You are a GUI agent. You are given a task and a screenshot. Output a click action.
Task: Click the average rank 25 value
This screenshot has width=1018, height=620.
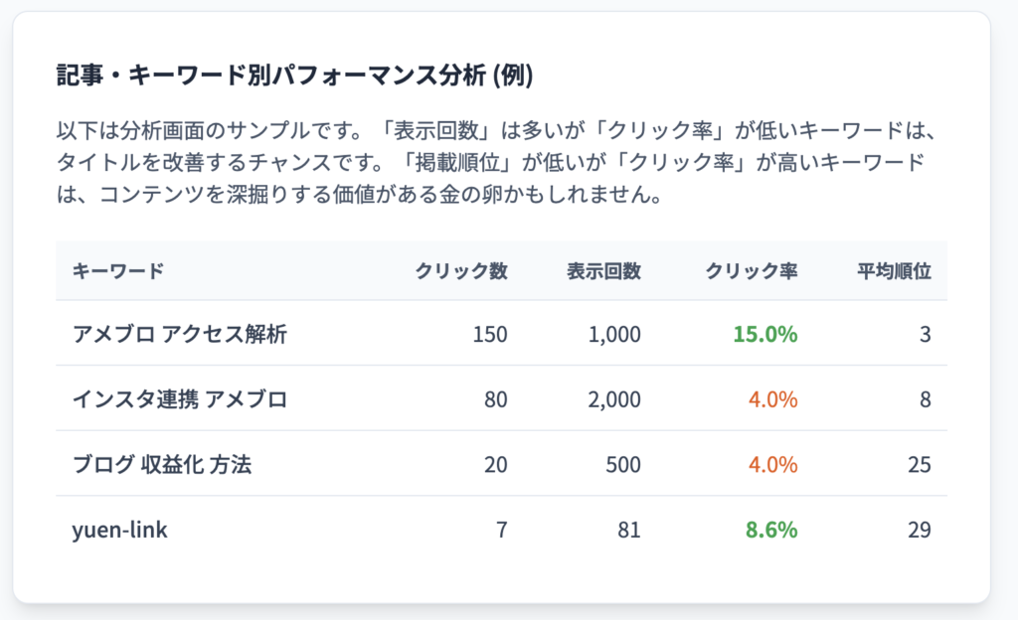[x=920, y=465]
